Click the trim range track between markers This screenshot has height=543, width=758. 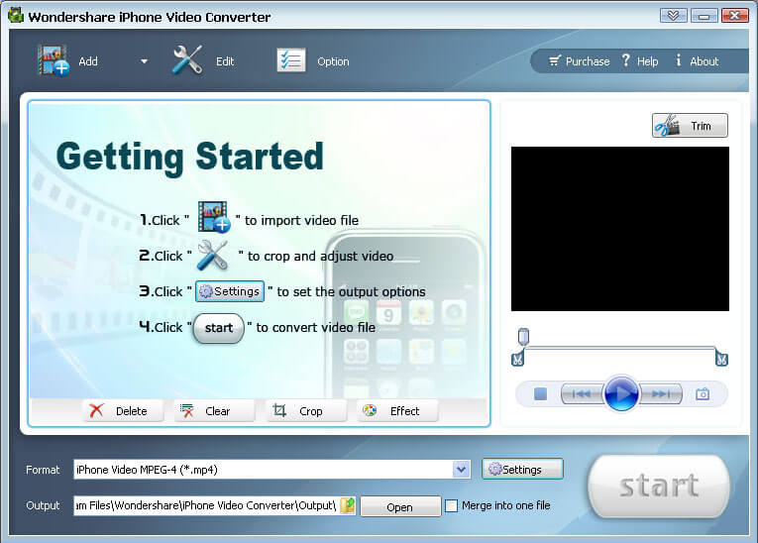pos(619,348)
